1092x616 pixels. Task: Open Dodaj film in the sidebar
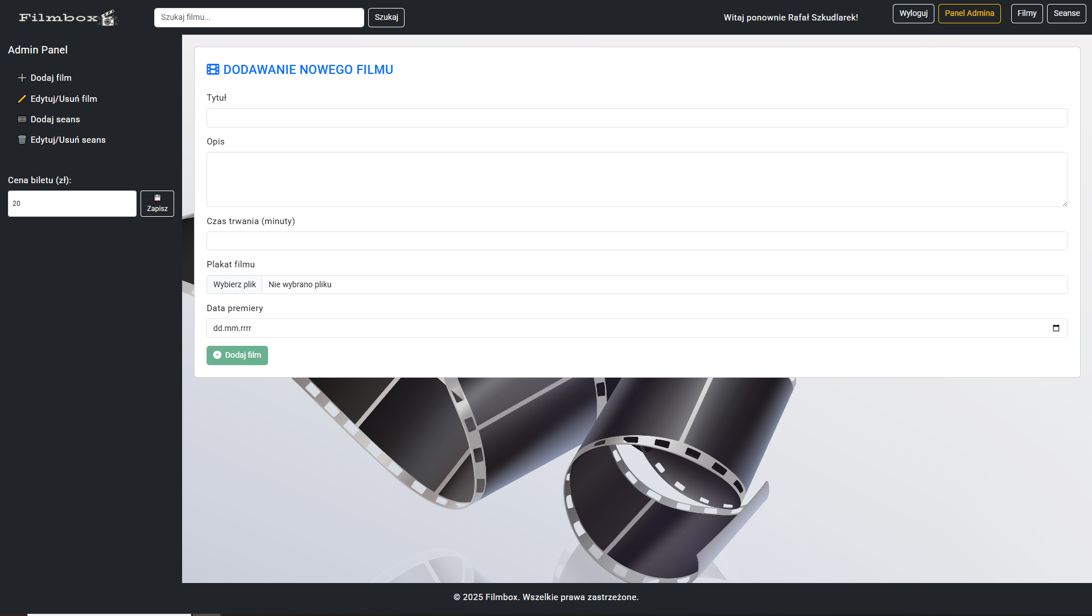pyautogui.click(x=51, y=78)
